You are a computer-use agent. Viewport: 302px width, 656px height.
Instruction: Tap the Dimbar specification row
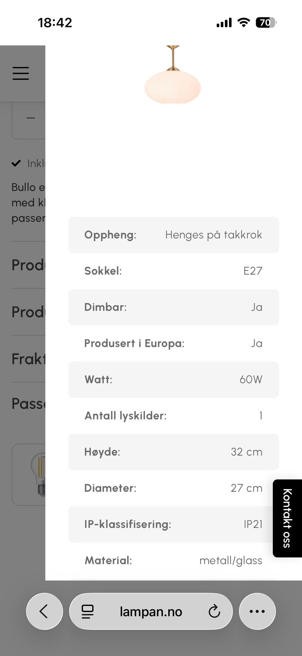pos(173,307)
